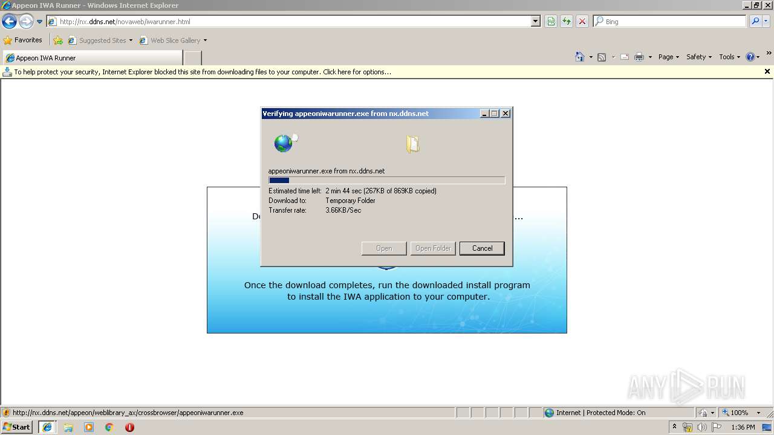Viewport: 774px width, 435px height.
Task: Open the Favorites star button
Action: pyautogui.click(x=23, y=40)
